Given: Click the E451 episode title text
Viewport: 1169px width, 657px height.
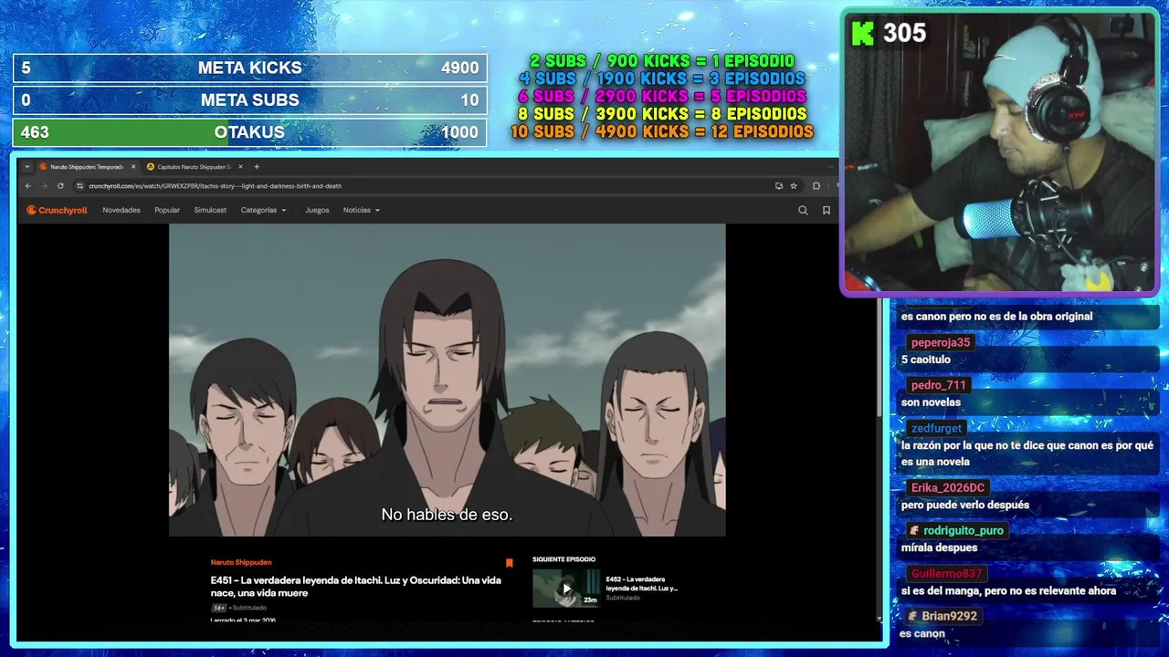Looking at the screenshot, I should tap(355, 587).
